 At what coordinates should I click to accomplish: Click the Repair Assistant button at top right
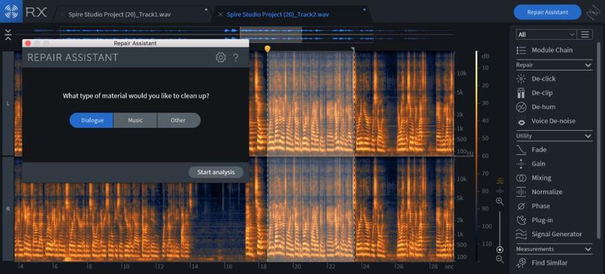[547, 12]
